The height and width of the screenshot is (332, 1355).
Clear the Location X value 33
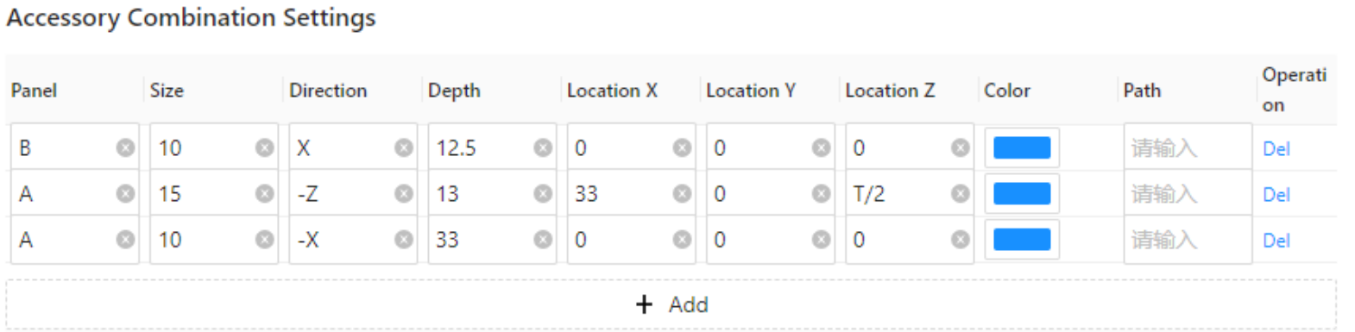pyautogui.click(x=682, y=194)
